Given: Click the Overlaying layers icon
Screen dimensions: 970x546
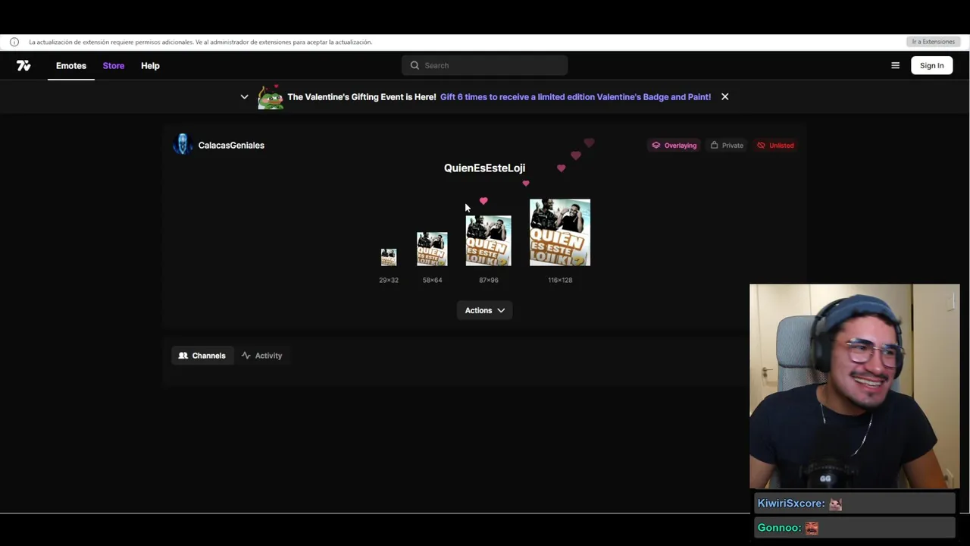Looking at the screenshot, I should [656, 146].
